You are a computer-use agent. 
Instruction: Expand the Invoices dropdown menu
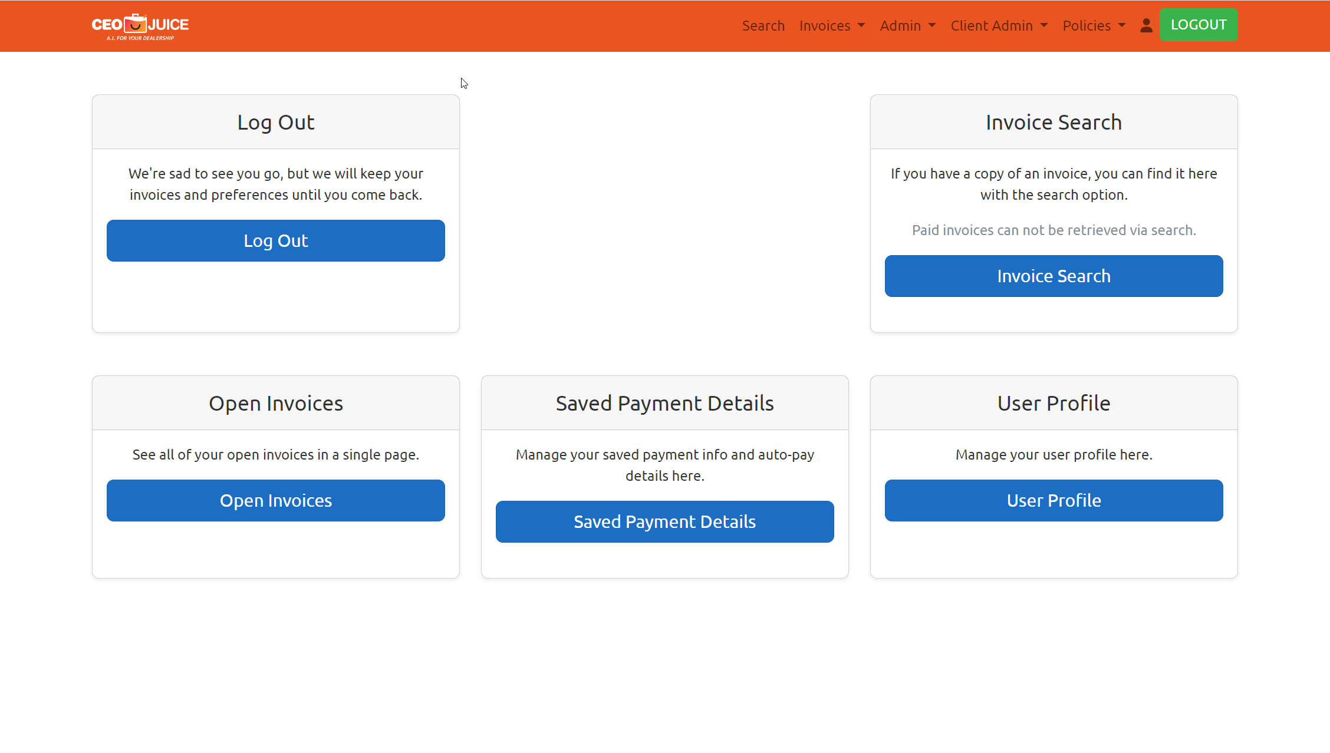point(832,25)
